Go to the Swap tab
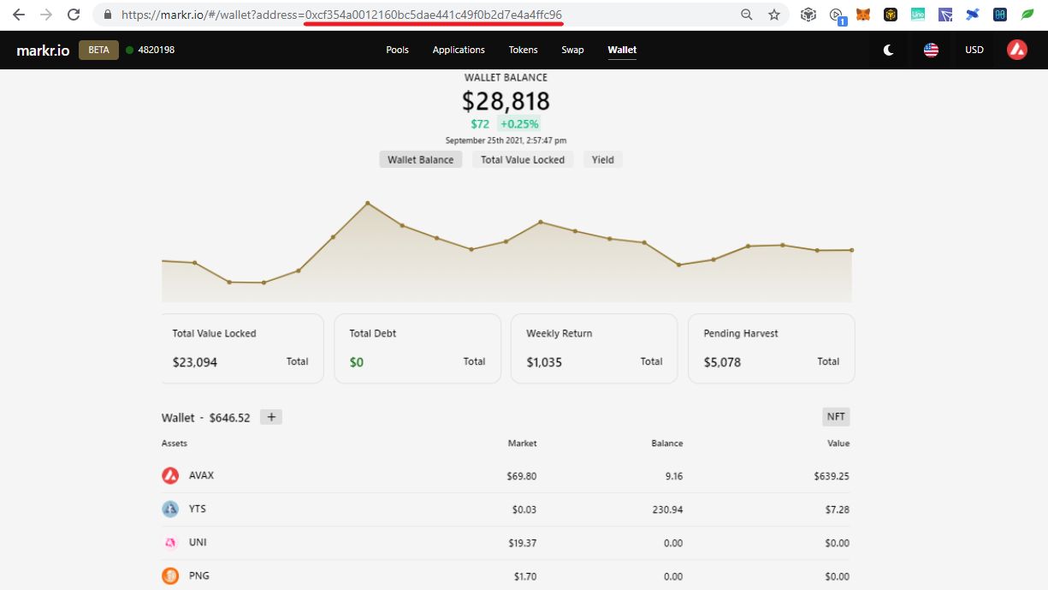The height and width of the screenshot is (590, 1048). (572, 50)
